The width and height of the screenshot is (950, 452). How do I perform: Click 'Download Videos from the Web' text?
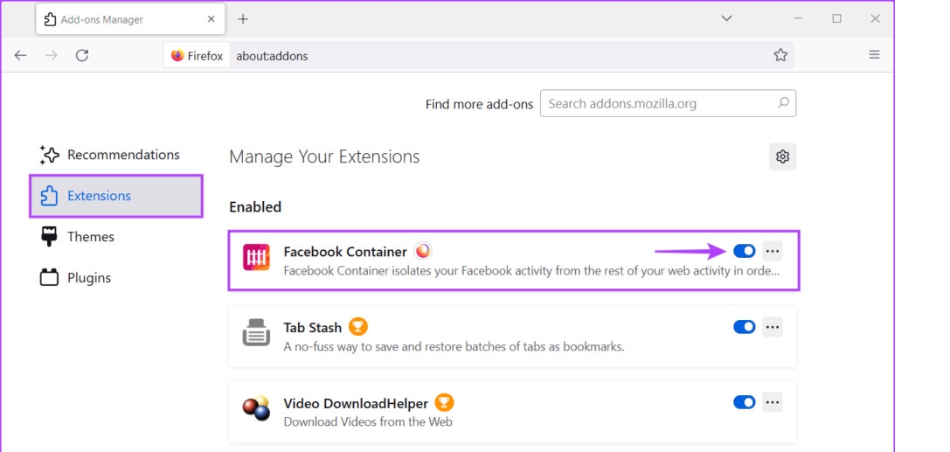point(368,421)
